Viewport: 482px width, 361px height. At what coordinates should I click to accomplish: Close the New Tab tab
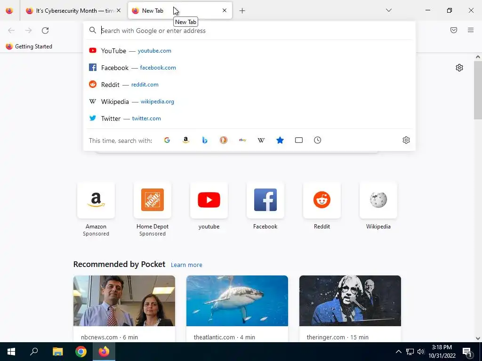225,10
